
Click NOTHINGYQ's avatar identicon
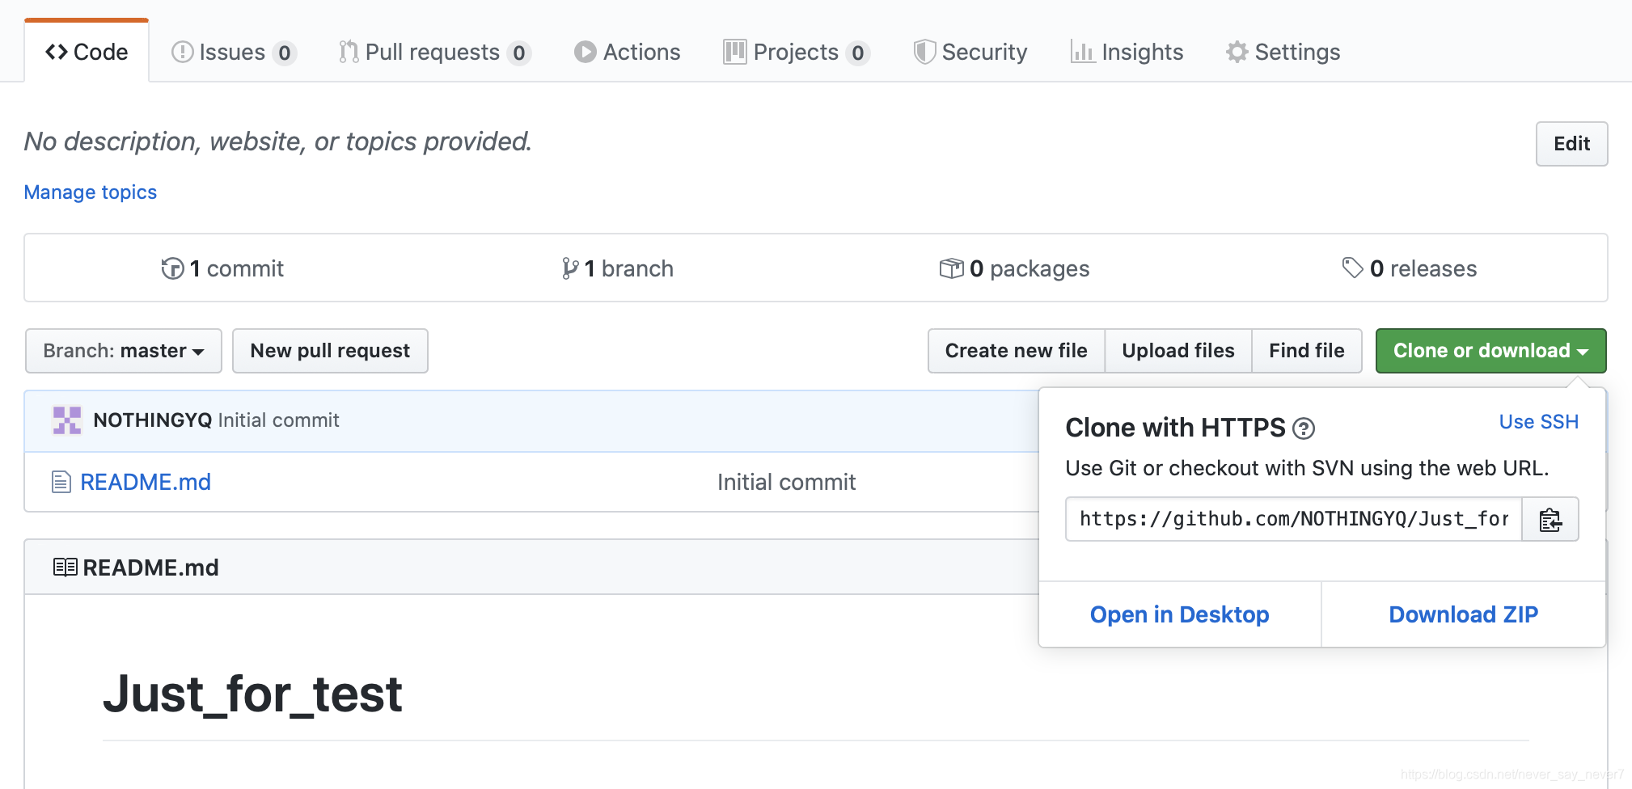[67, 420]
